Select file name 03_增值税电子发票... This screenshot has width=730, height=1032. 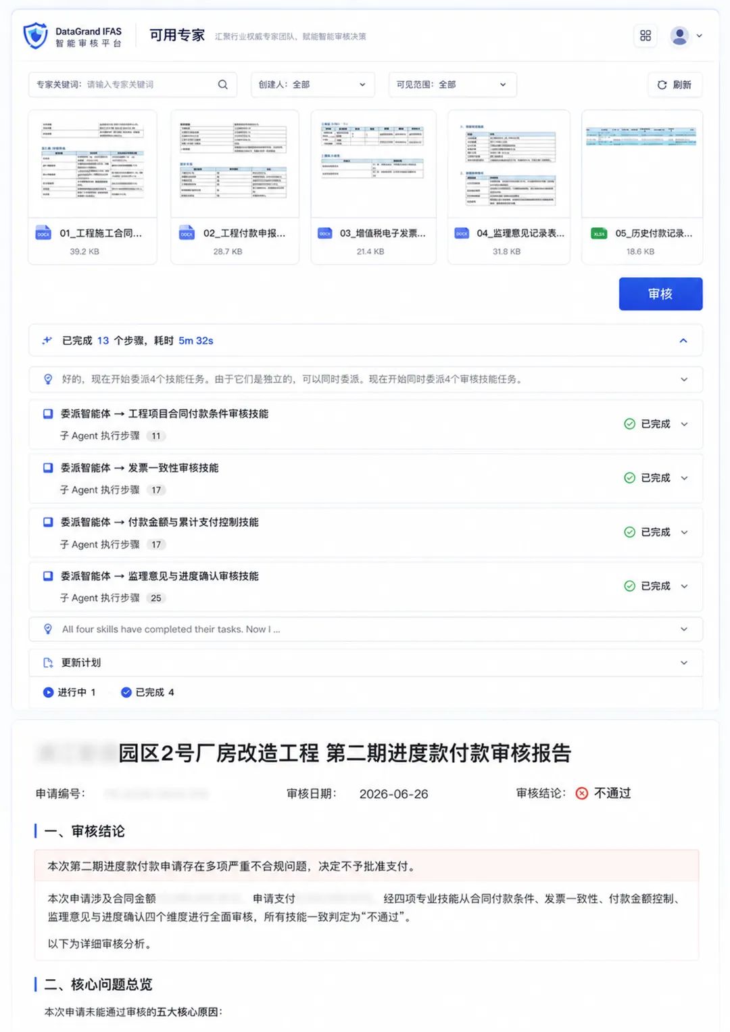click(383, 233)
